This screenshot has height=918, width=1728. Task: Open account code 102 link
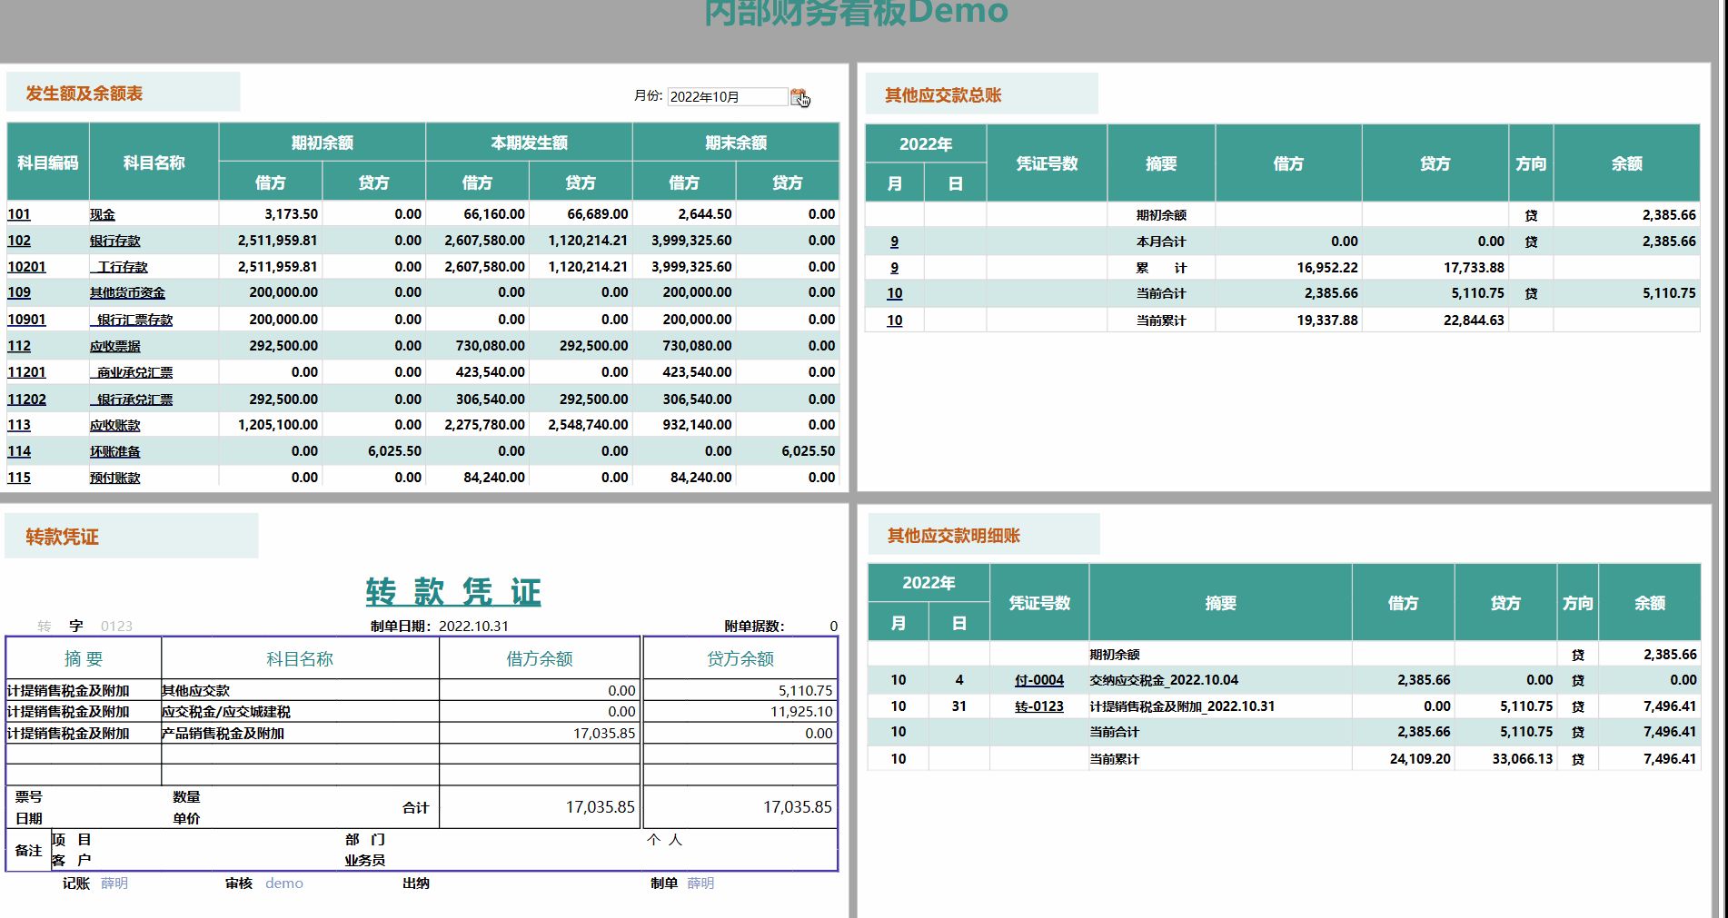coord(19,241)
